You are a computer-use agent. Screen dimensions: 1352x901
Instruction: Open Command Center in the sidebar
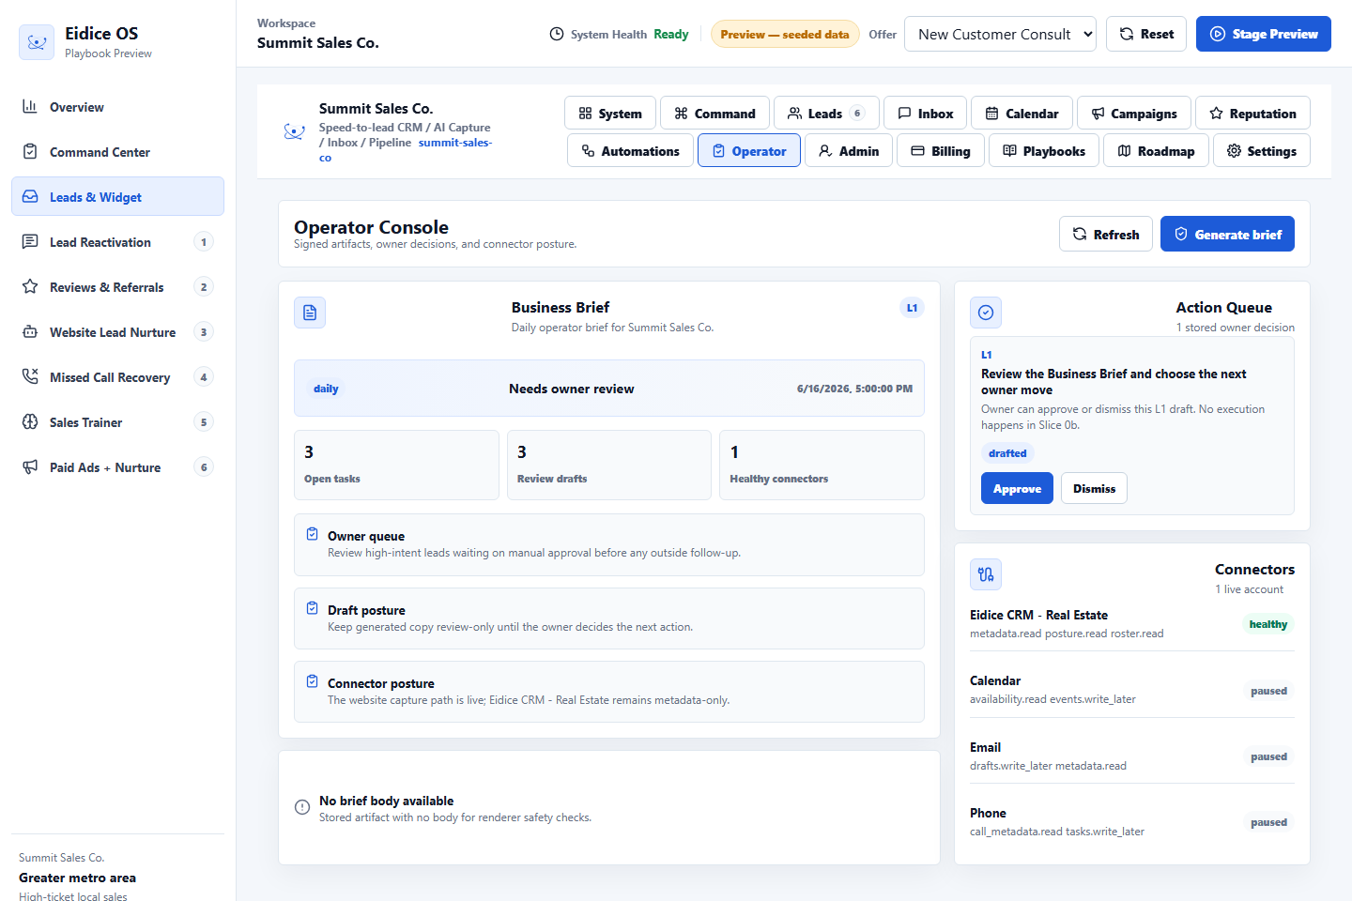(117, 151)
